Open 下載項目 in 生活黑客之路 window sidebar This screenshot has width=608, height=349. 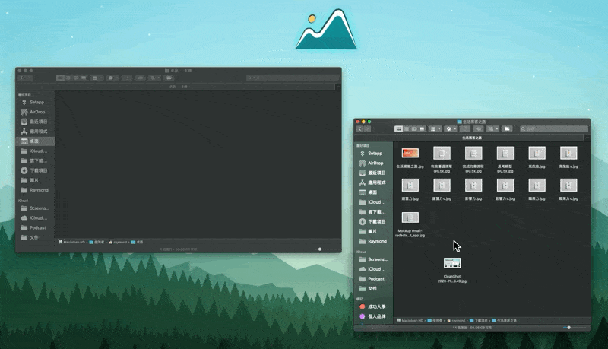pyautogui.click(x=373, y=221)
